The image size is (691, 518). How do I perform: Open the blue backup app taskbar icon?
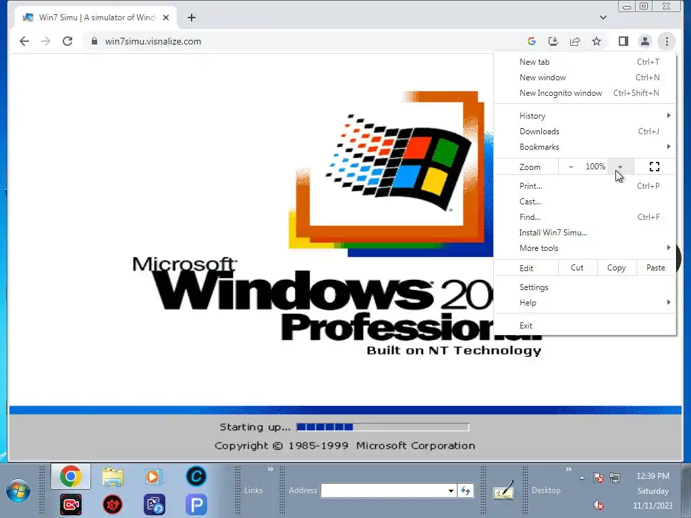pyautogui.click(x=155, y=505)
